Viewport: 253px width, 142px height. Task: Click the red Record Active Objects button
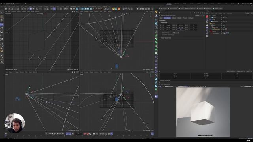click(85, 134)
